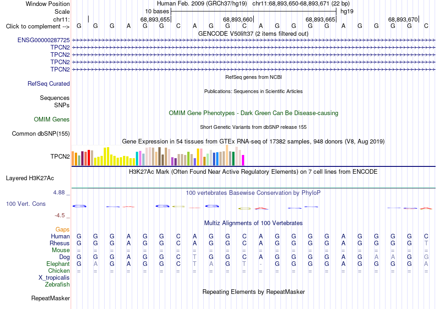Click TPCN2 label beside GTEx expression bars
436x309 pixels.
tap(60, 156)
